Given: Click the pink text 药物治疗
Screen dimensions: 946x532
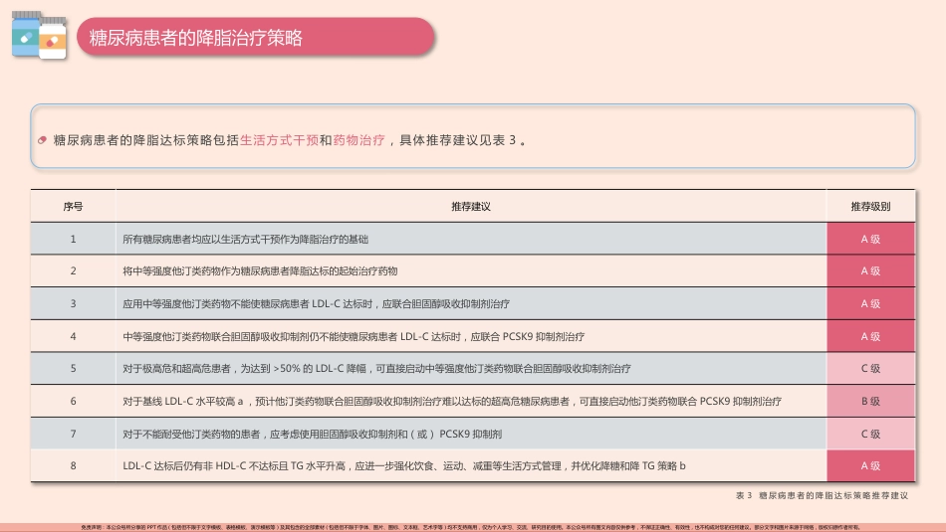Looking at the screenshot, I should [358, 140].
